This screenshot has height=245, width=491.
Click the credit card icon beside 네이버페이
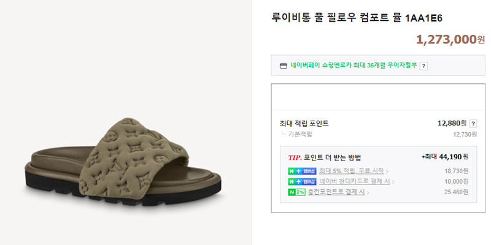[283, 66]
